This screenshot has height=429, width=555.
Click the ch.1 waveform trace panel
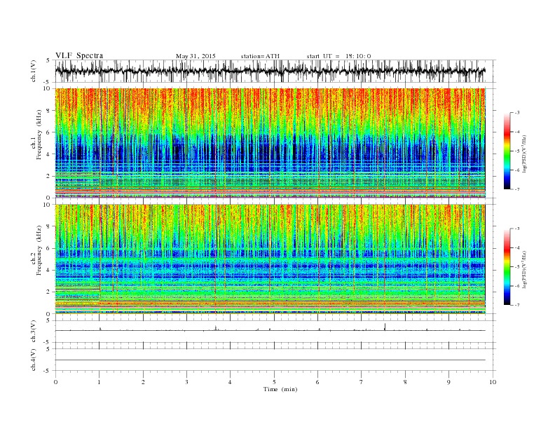(x=275, y=71)
